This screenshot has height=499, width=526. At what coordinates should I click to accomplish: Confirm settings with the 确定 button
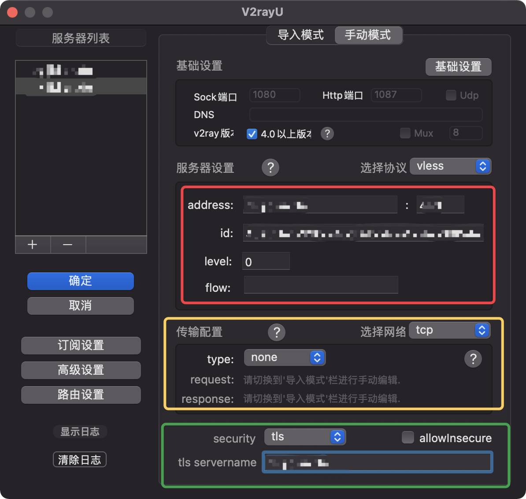click(x=80, y=281)
